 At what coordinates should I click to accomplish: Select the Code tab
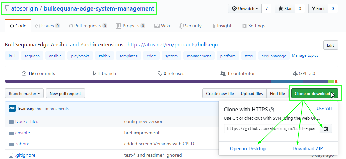coord(18,26)
